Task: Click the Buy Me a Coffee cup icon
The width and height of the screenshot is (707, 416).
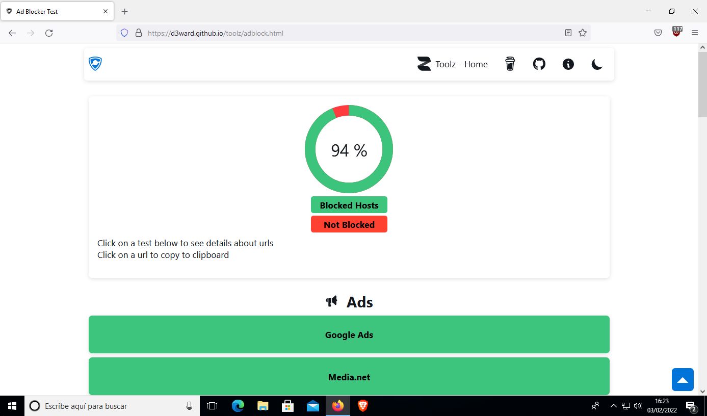Action: tap(510, 64)
